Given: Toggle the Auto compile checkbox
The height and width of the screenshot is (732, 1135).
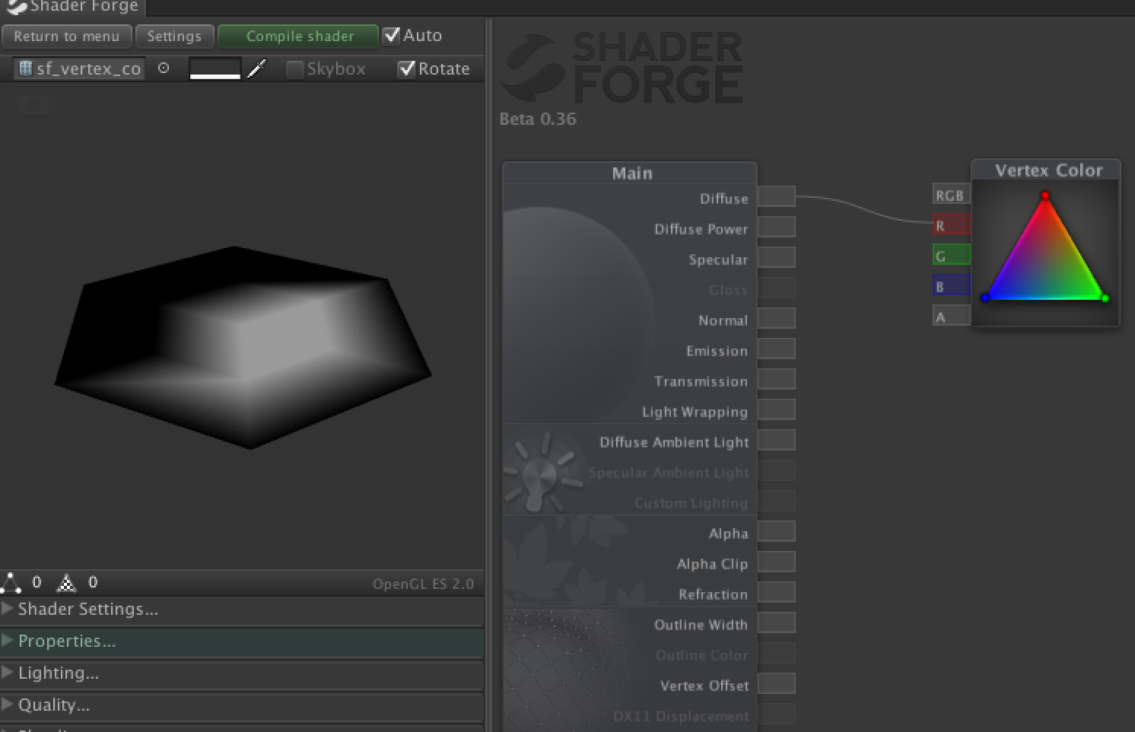Looking at the screenshot, I should [391, 35].
